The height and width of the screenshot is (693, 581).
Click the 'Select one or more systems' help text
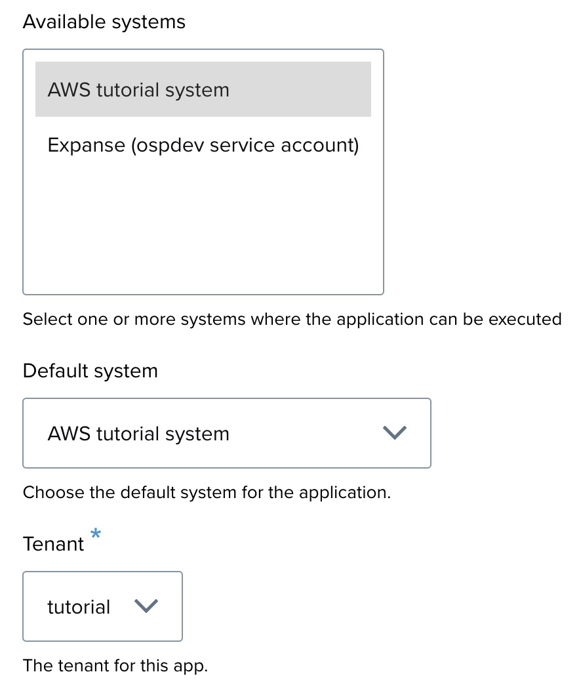coord(292,320)
